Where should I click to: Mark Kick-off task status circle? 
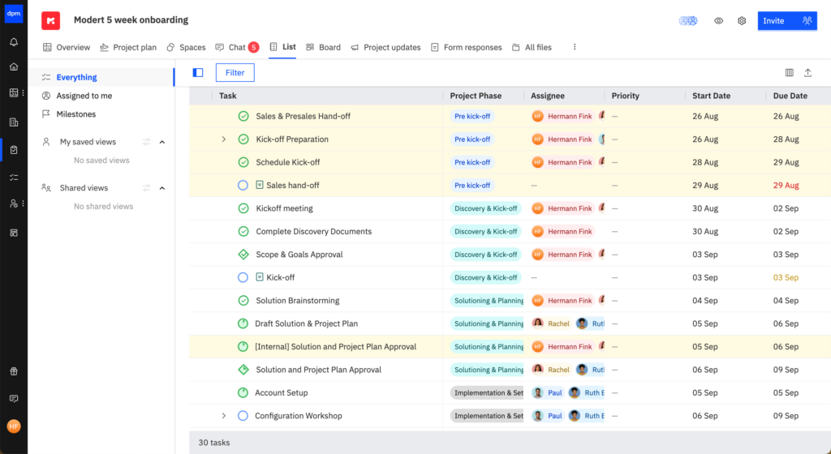click(x=243, y=277)
